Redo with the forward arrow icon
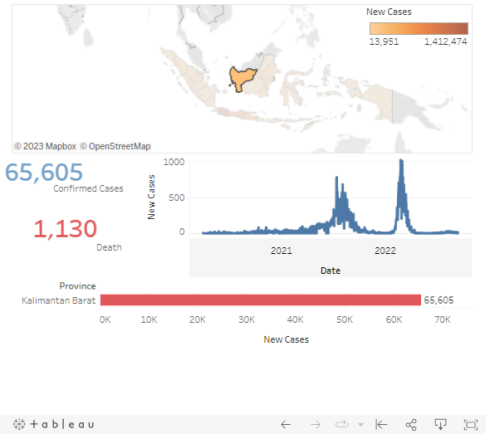The image size is (490, 434). point(316,425)
